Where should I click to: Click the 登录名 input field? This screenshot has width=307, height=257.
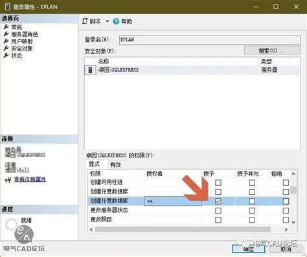pyautogui.click(x=210, y=40)
